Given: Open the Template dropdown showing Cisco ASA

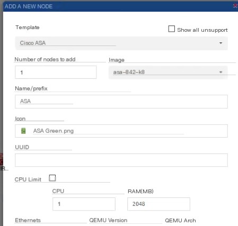Looking at the screenshot, I should coord(121,43).
